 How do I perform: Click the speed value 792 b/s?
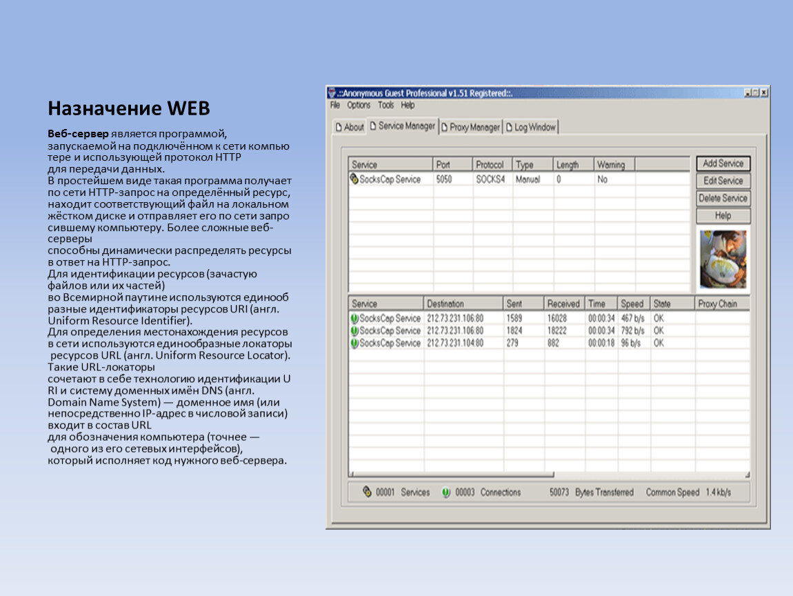(633, 330)
